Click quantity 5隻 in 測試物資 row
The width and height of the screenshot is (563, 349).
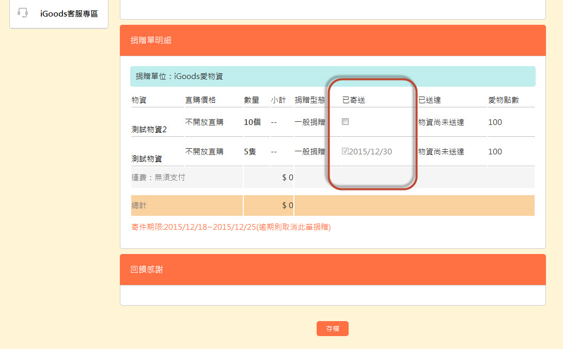250,151
